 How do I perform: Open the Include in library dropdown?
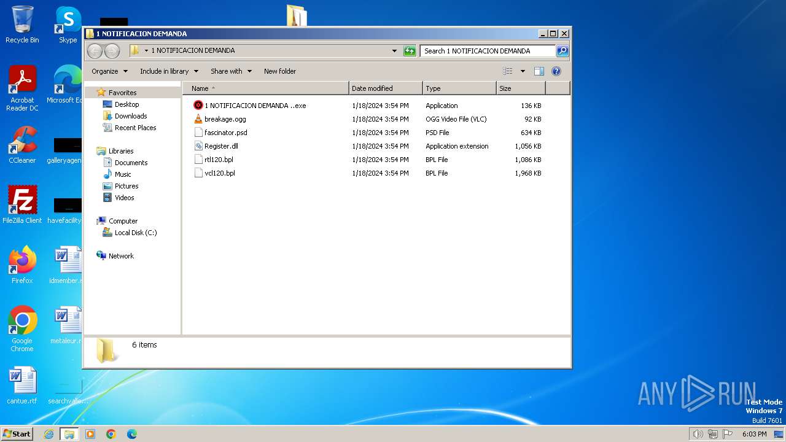click(x=169, y=71)
